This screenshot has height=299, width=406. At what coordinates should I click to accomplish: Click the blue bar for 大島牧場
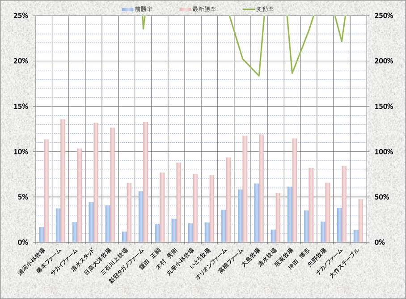click(257, 213)
